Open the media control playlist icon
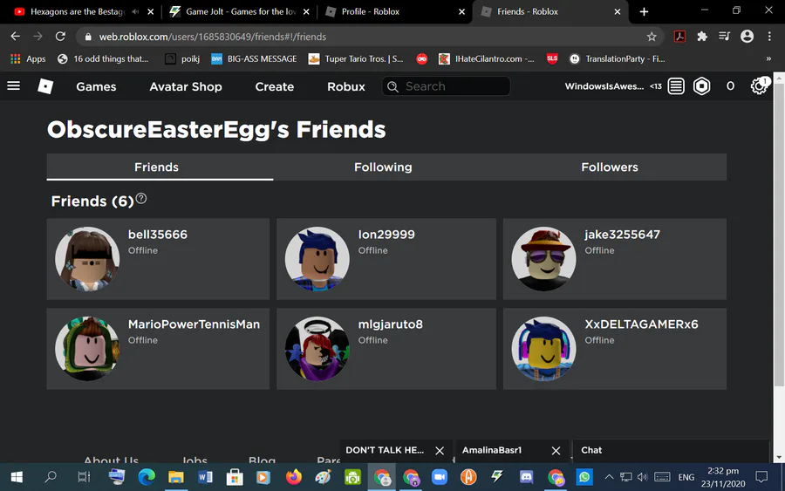 [724, 37]
